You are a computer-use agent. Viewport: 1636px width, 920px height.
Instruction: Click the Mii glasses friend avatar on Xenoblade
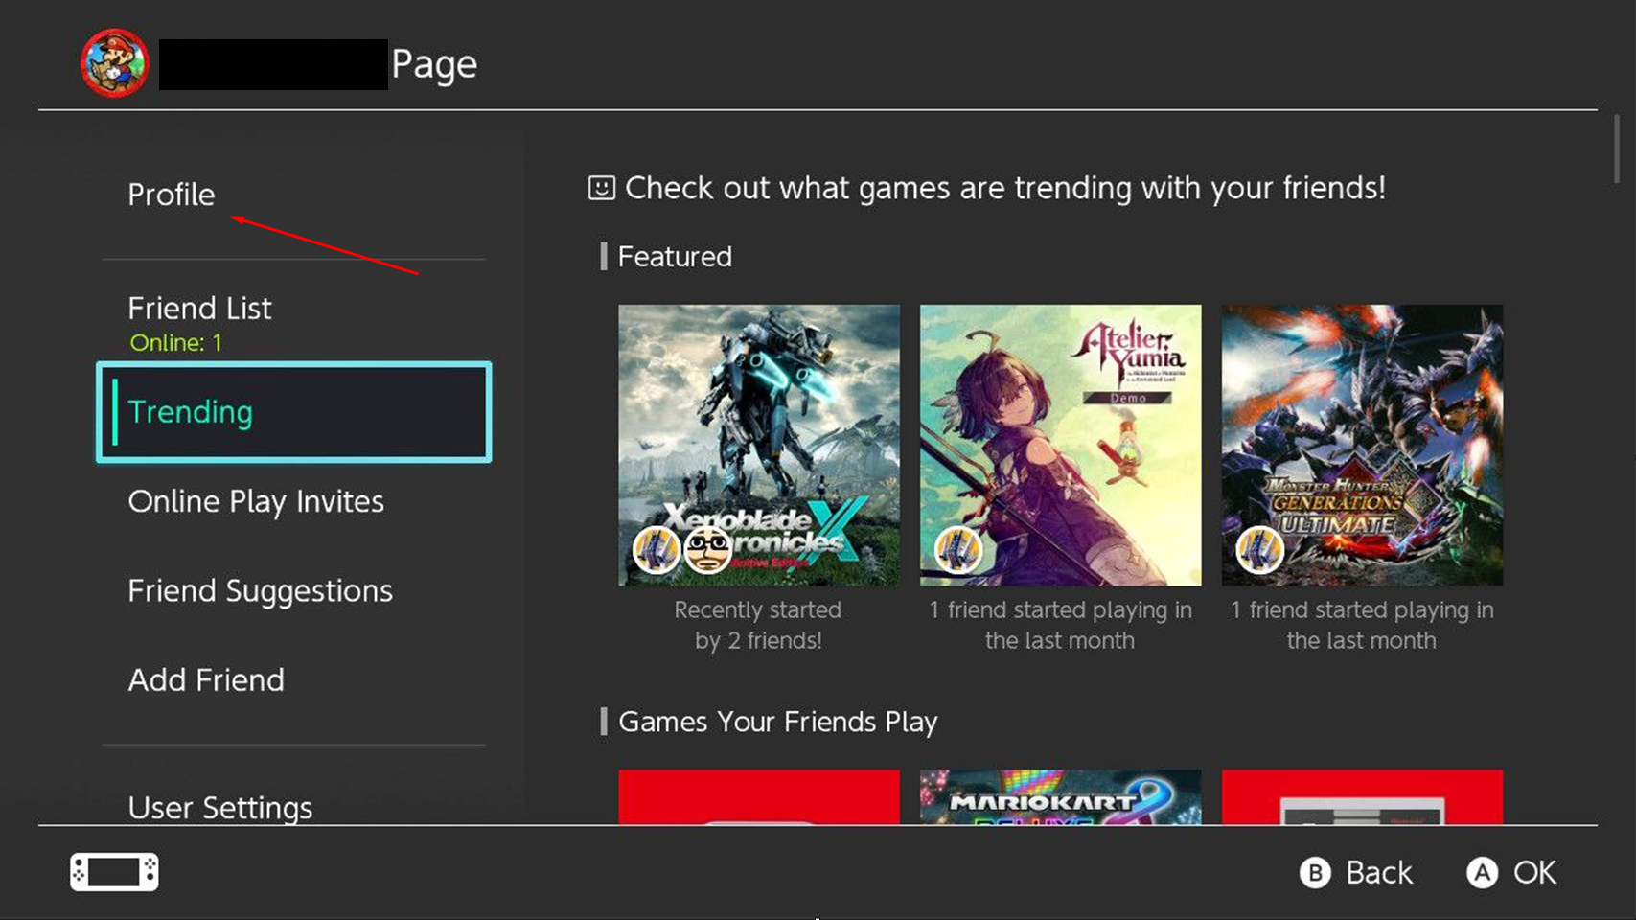[x=707, y=550]
